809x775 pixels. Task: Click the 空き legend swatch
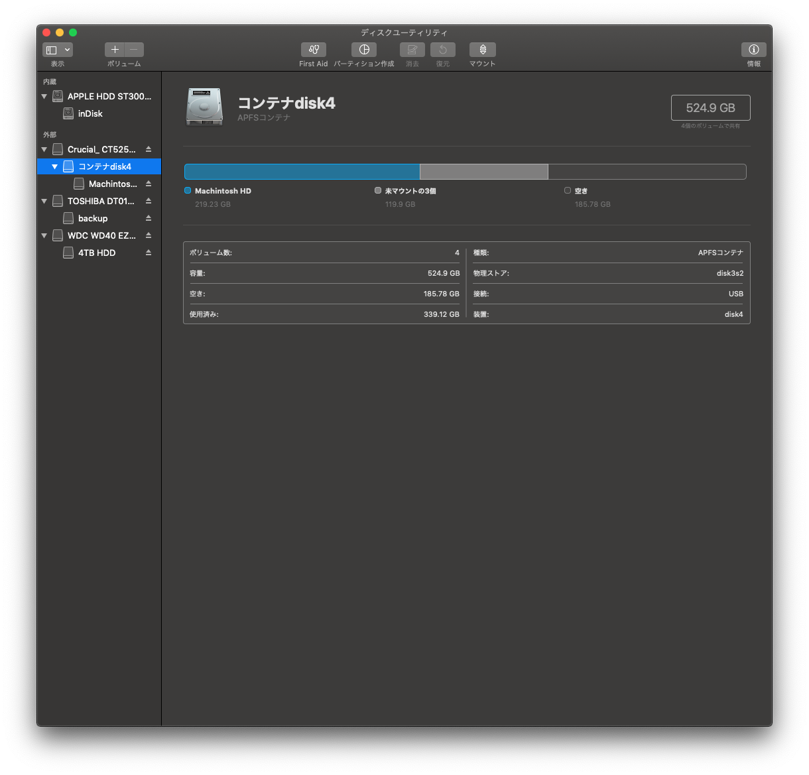(x=568, y=190)
